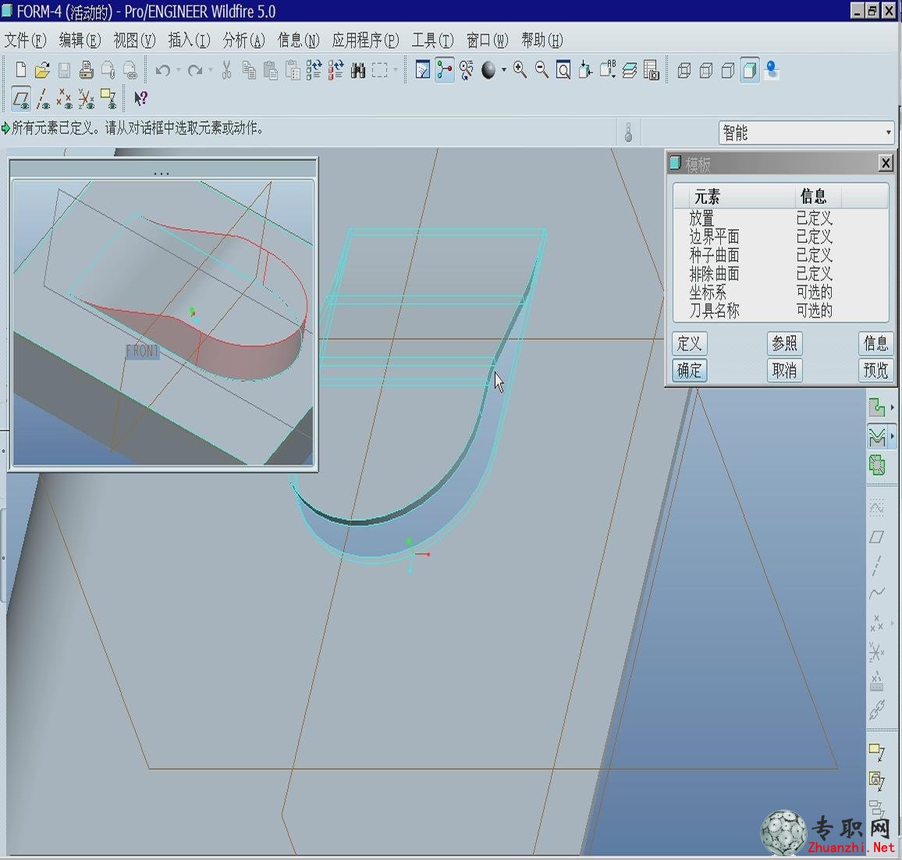Click the Cut scissors icon
Screen dimensions: 902x860
pyautogui.click(x=226, y=70)
